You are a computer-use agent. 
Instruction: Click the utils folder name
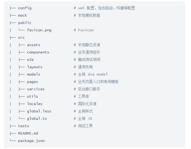point(32,97)
